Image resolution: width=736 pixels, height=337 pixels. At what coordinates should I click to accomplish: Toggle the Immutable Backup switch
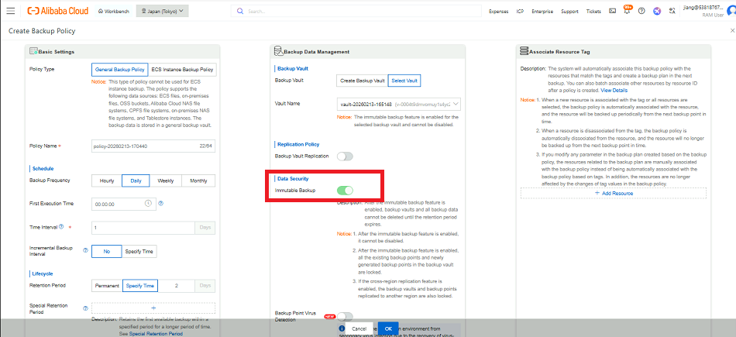345,191
